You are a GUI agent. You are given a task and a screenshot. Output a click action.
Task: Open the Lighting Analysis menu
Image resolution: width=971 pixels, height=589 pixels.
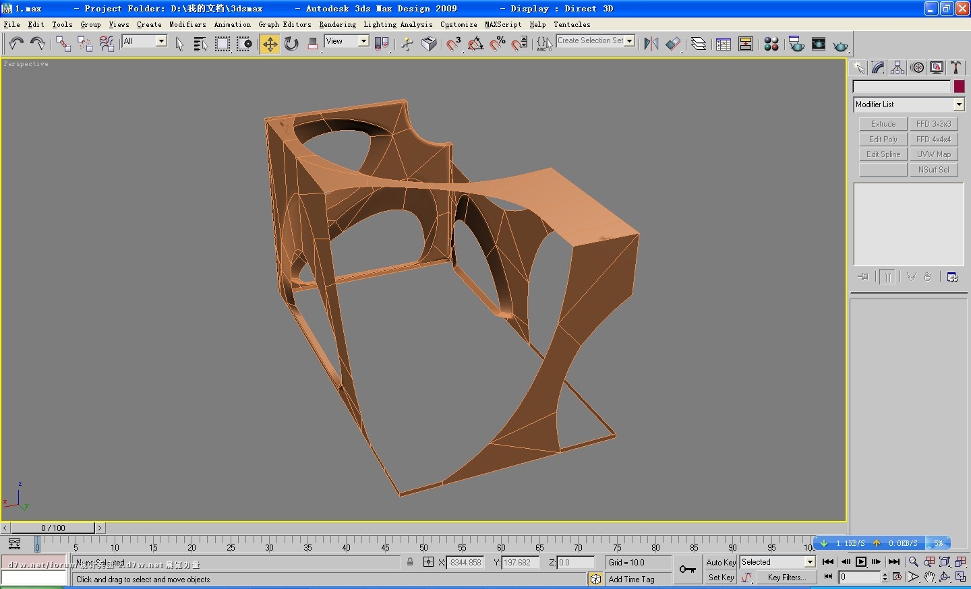coord(398,24)
